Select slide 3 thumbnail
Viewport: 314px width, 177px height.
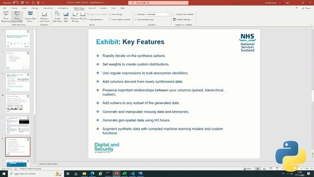click(x=18, y=82)
